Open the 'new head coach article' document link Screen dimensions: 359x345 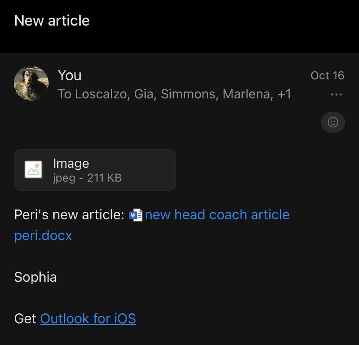point(217,215)
